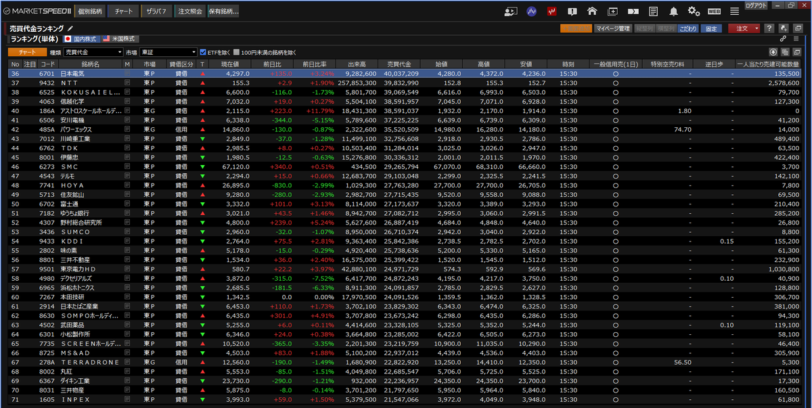Open the alert bell icon
The image size is (812, 408).
[673, 11]
